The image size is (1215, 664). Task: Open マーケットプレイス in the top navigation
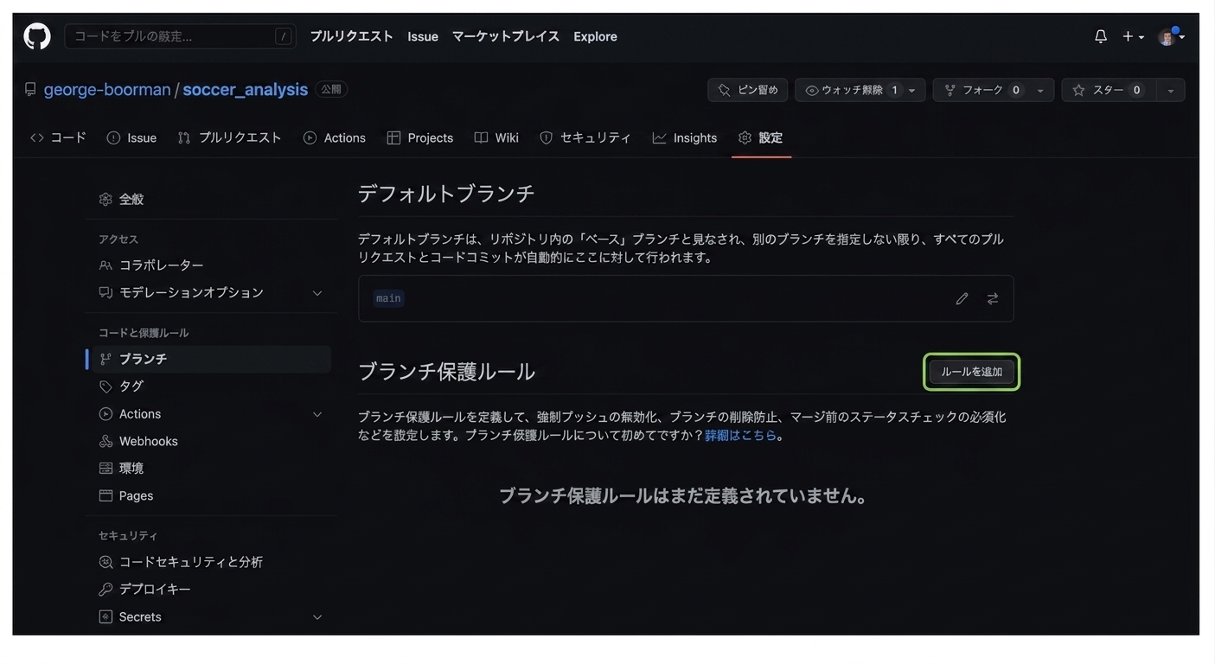coord(506,36)
